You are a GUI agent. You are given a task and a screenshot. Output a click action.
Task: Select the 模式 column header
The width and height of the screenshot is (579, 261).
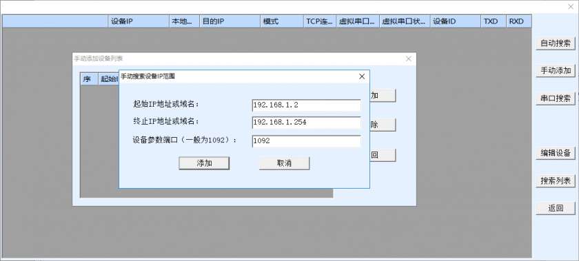click(281, 21)
